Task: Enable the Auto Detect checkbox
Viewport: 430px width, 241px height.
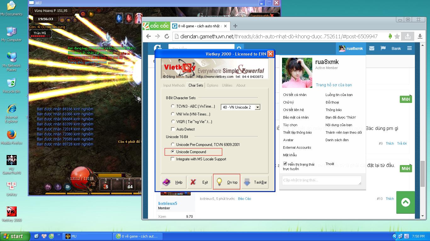Action: [173, 129]
